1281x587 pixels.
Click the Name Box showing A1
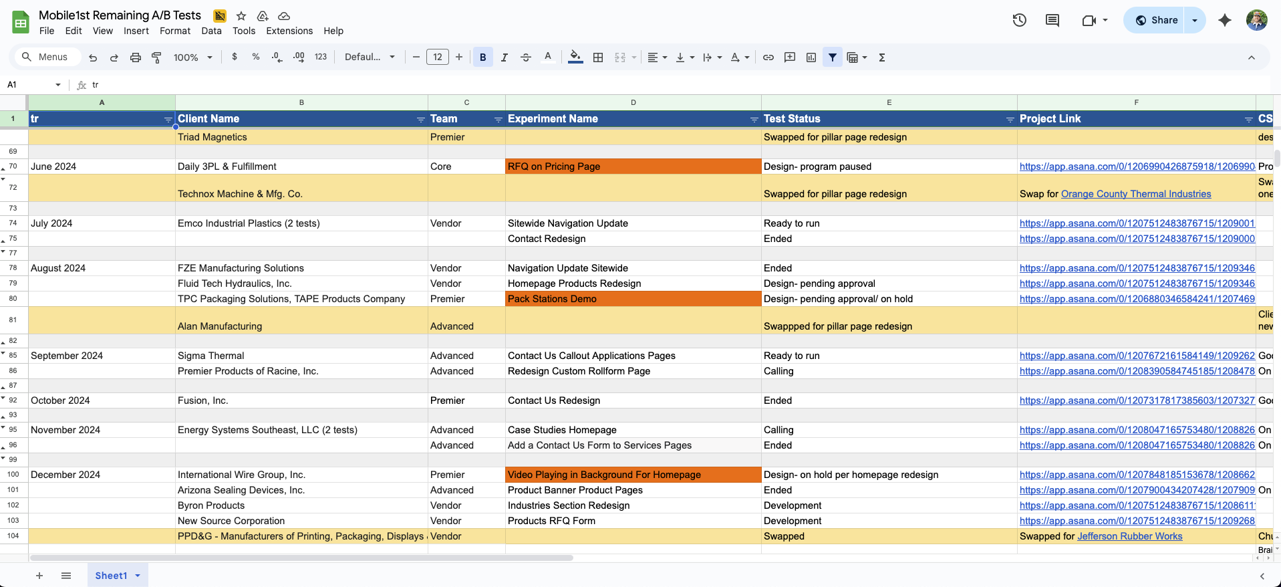(33, 85)
